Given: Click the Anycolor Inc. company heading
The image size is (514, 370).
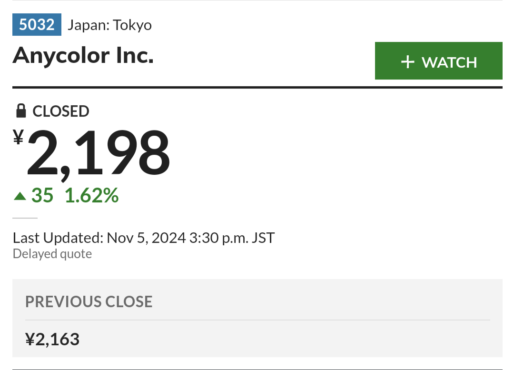Looking at the screenshot, I should tap(83, 56).
